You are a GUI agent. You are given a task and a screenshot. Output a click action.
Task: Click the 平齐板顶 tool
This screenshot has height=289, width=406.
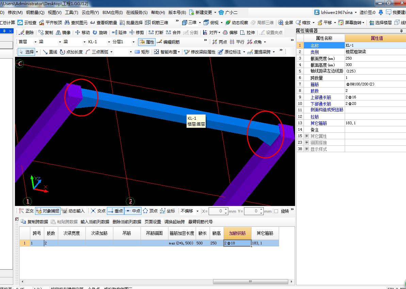(51, 22)
